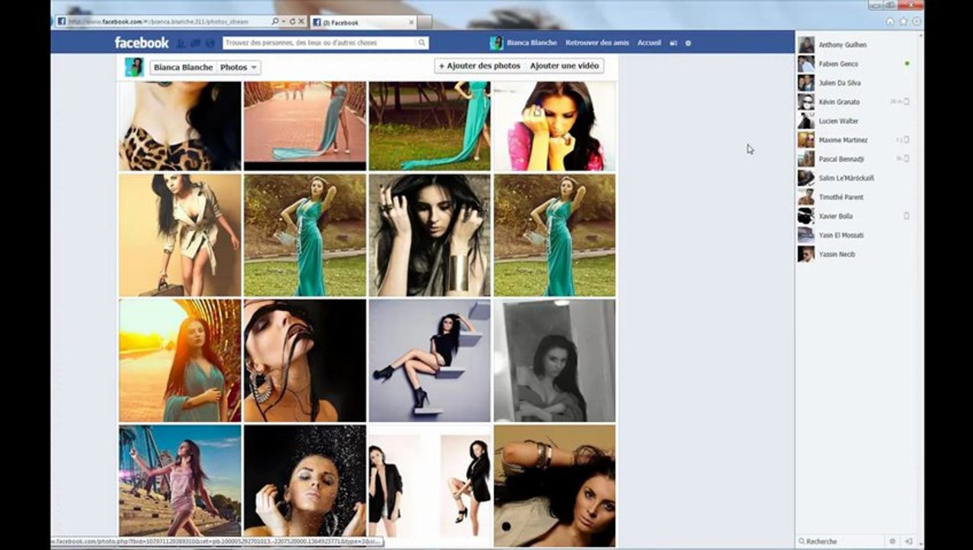Click the search magnifier in Facebook search box

click(421, 43)
